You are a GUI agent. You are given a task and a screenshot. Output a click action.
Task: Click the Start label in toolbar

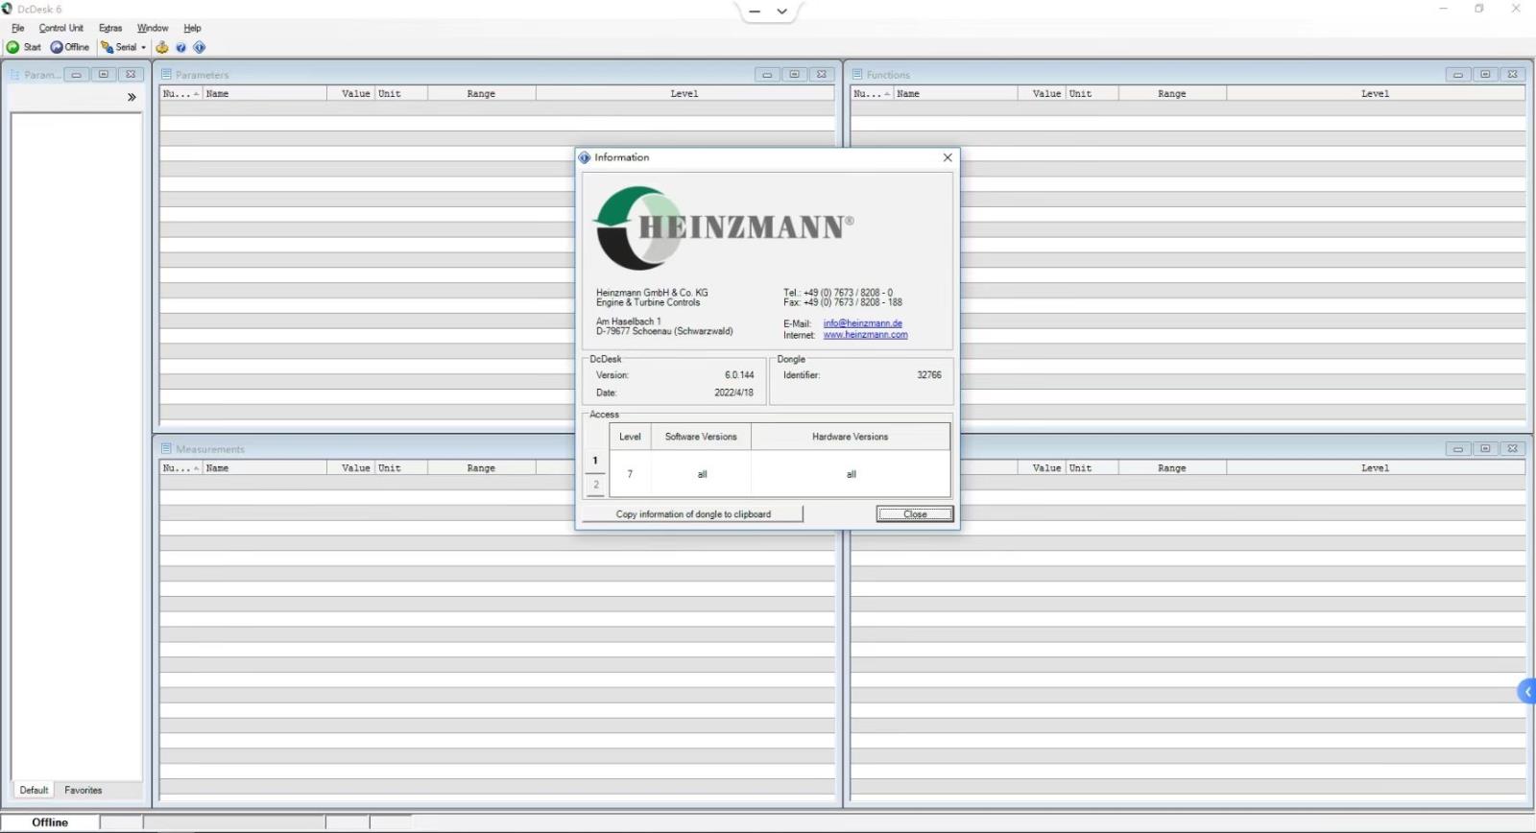pos(33,47)
